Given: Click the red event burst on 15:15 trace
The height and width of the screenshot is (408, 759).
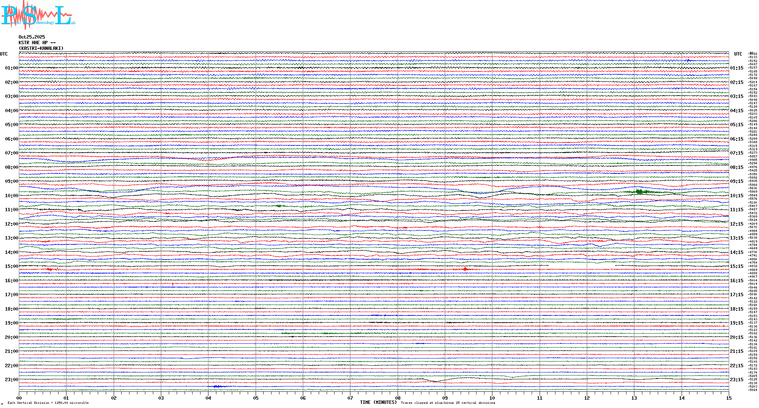Looking at the screenshot, I should click(x=465, y=269).
